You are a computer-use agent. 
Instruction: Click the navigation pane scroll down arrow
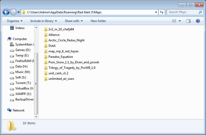(x=36, y=117)
